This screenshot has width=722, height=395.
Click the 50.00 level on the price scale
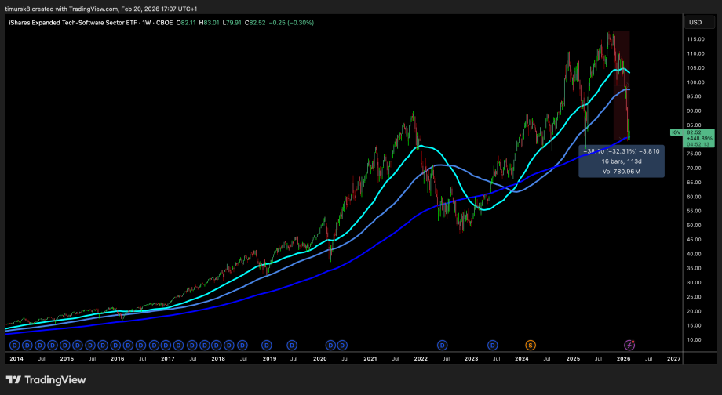pos(695,226)
